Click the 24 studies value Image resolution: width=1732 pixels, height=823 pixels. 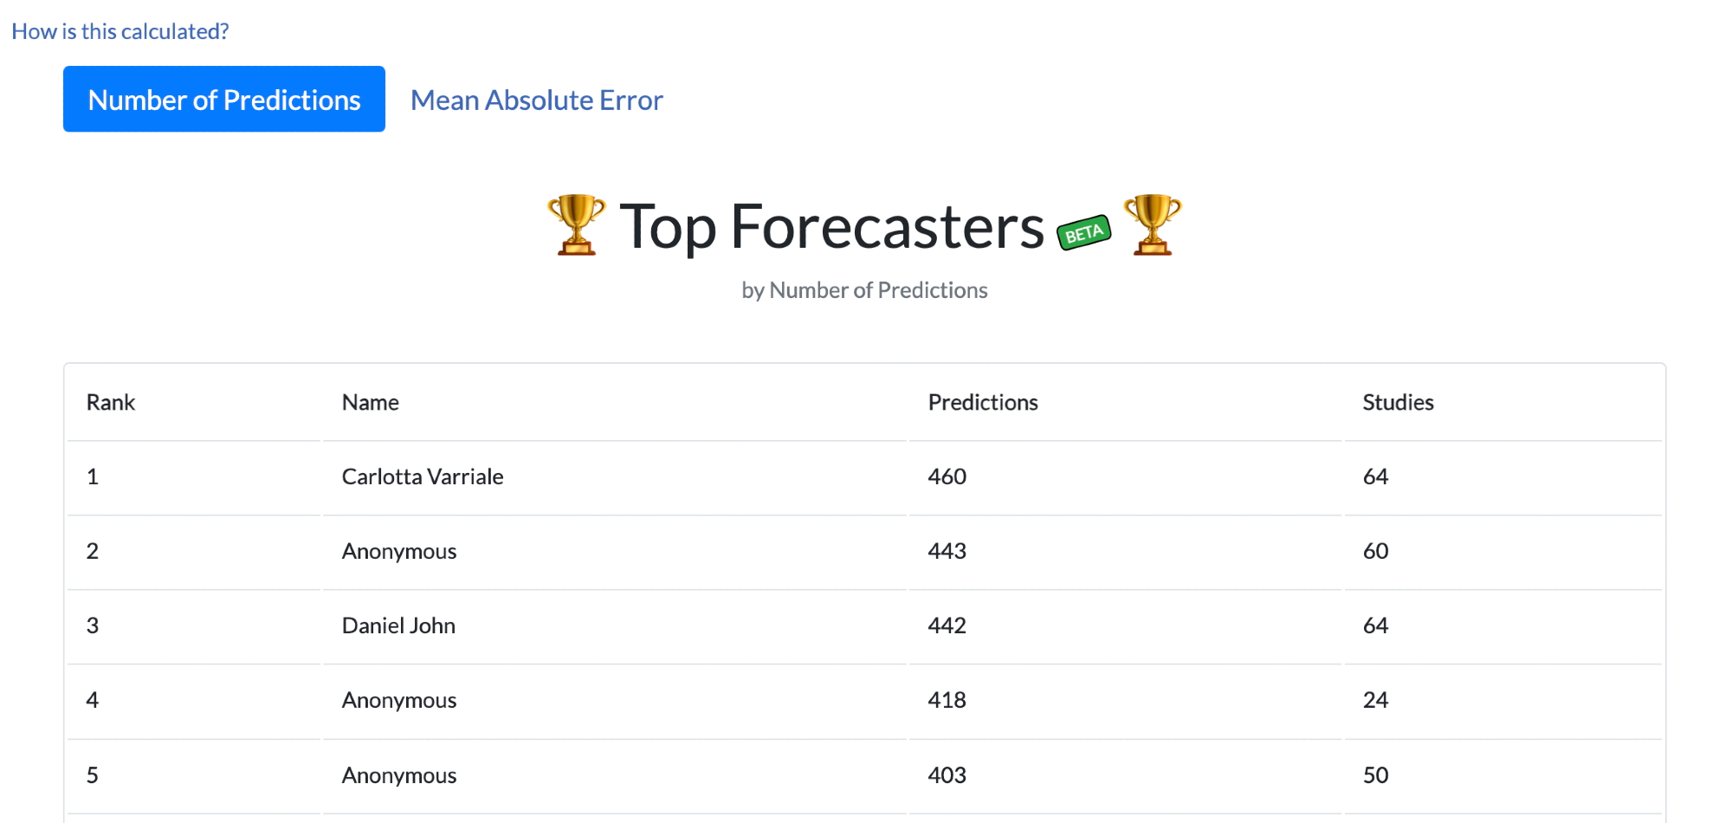click(1375, 701)
